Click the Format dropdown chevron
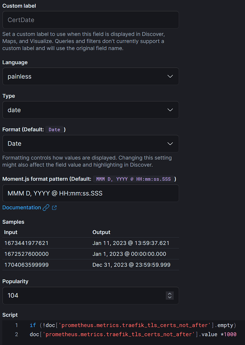 pos(170,144)
